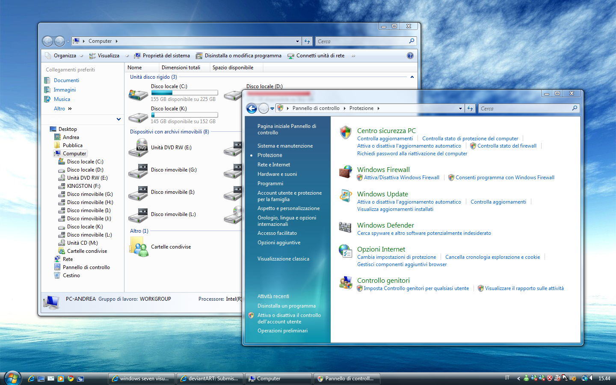Expand Computer window address bar history dropdown
The image size is (616, 385).
tap(297, 41)
